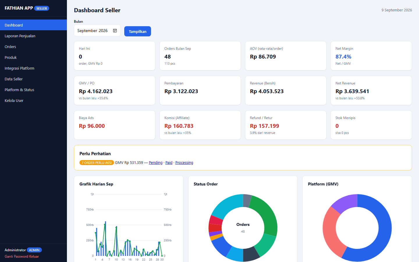
Task: Select the September 2026 month input
Action: (x=97, y=31)
